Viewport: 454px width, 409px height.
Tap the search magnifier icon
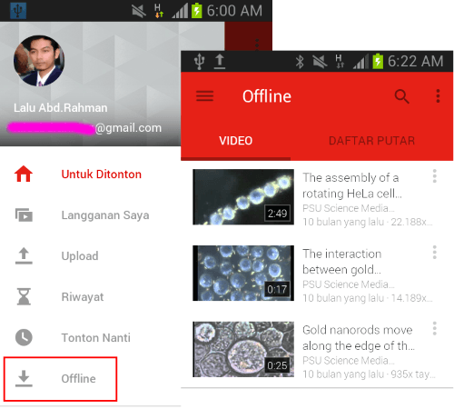coord(401,96)
